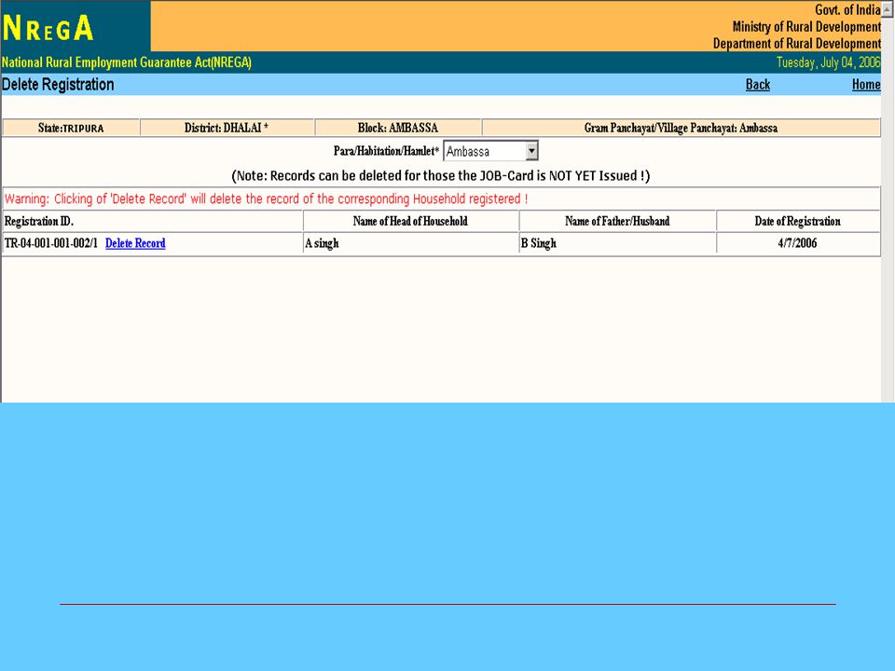Image resolution: width=895 pixels, height=671 pixels.
Task: Click the JOB-Card not issued note
Action: tap(441, 176)
